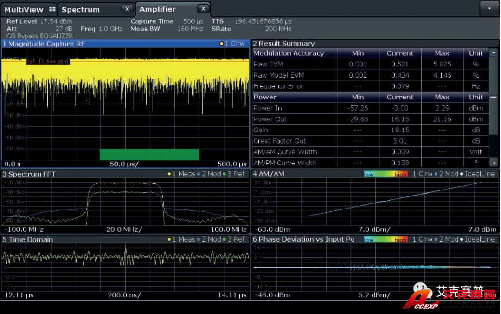Click the color scale in Phase Deviation panel
The height and width of the screenshot is (314, 501).
tap(385, 240)
